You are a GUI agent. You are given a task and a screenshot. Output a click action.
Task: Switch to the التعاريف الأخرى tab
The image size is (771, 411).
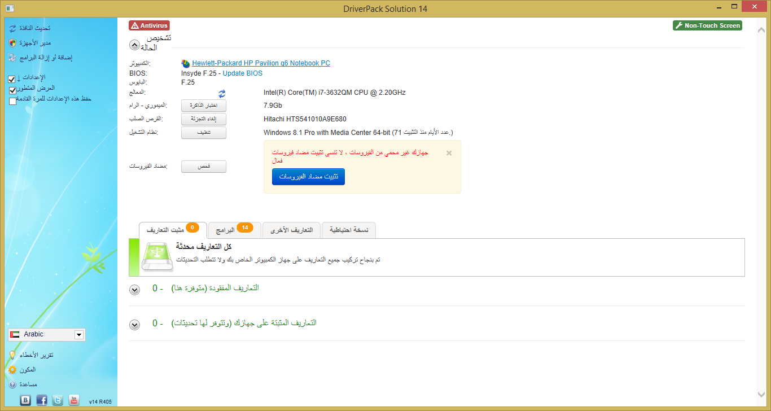291,230
